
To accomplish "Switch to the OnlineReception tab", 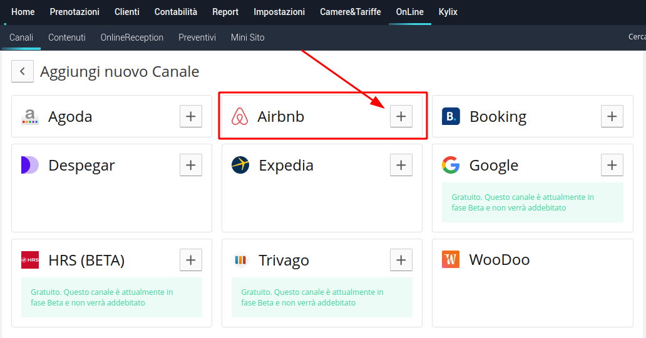I will click(x=132, y=37).
